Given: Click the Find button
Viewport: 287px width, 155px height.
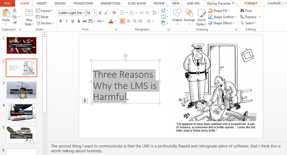Looking at the screenshot, I should pyautogui.click(x=246, y=11).
